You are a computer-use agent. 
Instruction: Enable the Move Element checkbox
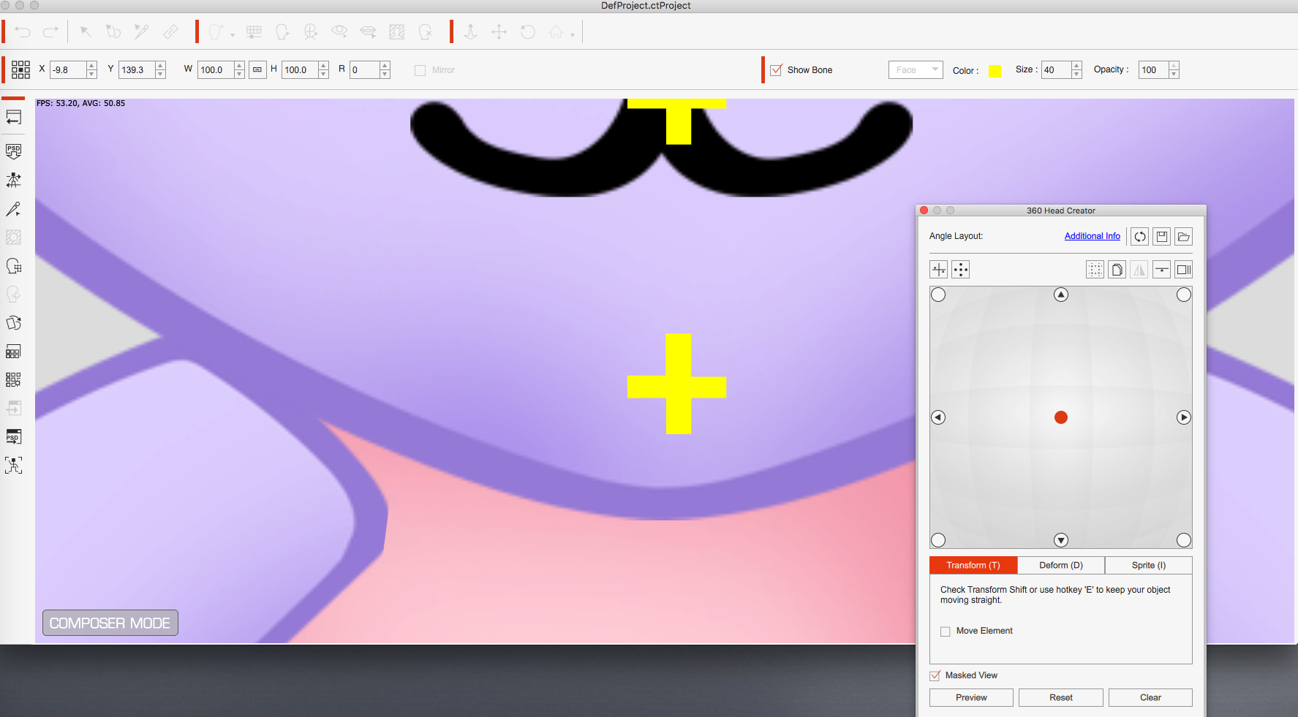(x=946, y=631)
